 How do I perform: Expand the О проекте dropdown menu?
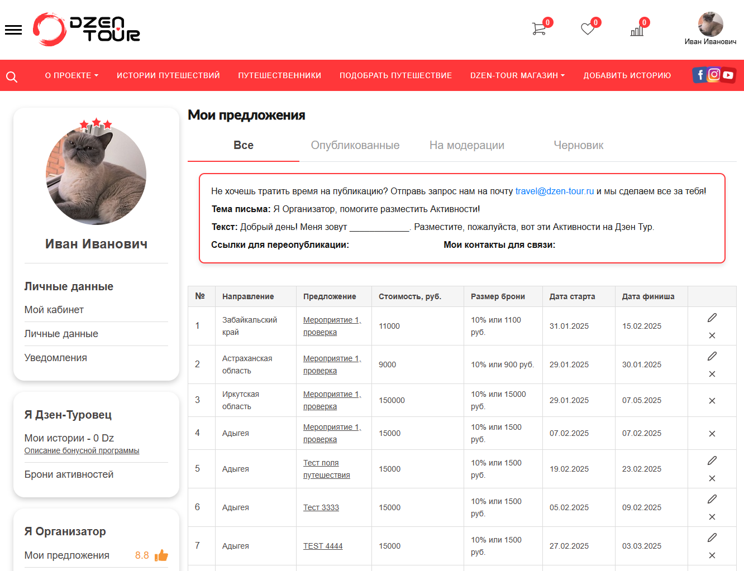[x=71, y=75]
